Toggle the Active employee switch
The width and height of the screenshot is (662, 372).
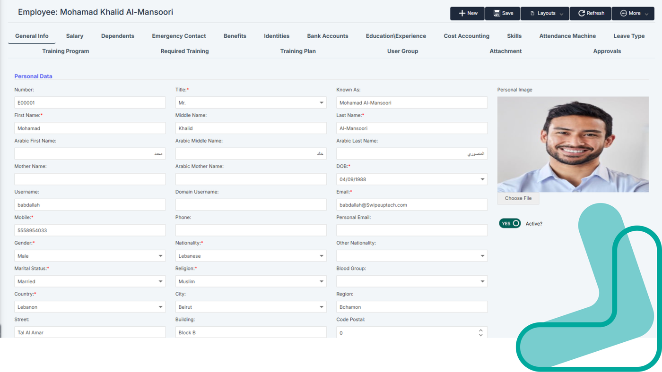pyautogui.click(x=510, y=223)
